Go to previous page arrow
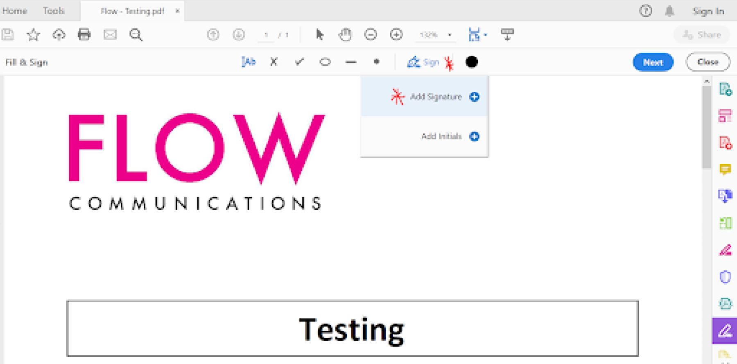 213,35
